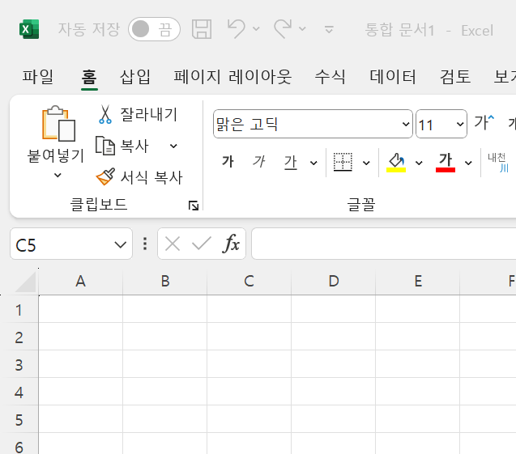Image resolution: width=516 pixels, height=454 pixels.
Task: Switch to the 삽입 tab
Action: click(135, 77)
